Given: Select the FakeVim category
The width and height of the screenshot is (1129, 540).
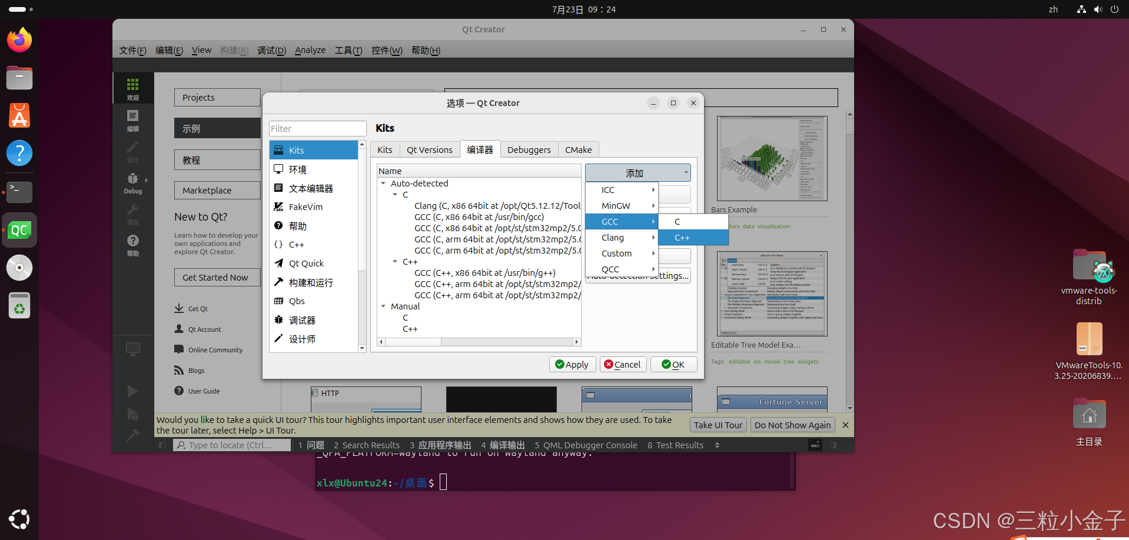Looking at the screenshot, I should [x=314, y=207].
